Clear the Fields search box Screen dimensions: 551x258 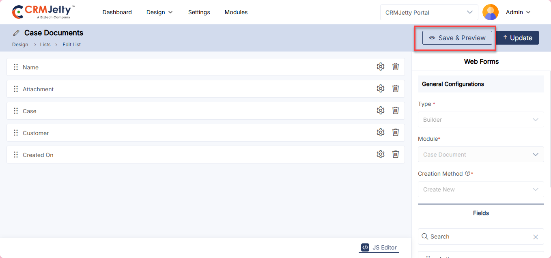(x=535, y=237)
